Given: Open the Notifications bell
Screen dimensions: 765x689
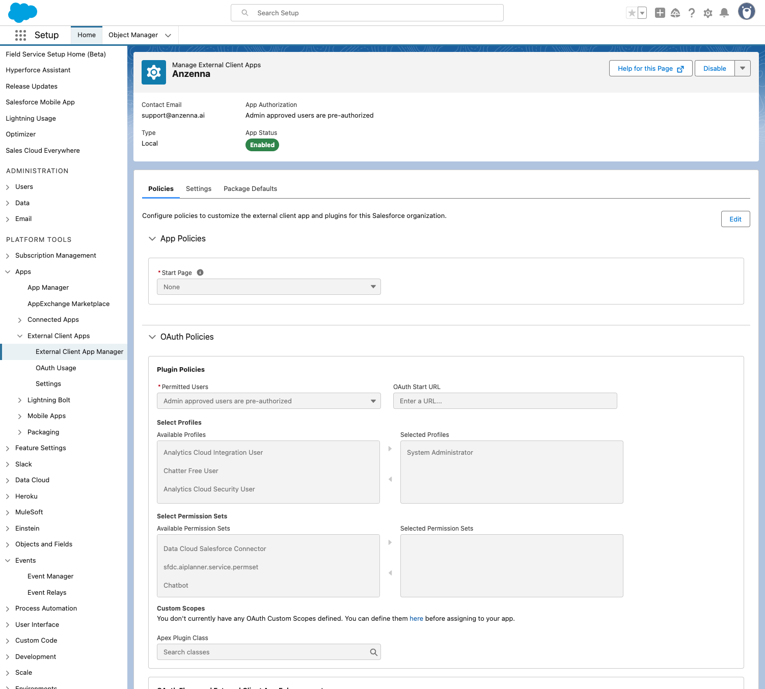Looking at the screenshot, I should coord(724,13).
